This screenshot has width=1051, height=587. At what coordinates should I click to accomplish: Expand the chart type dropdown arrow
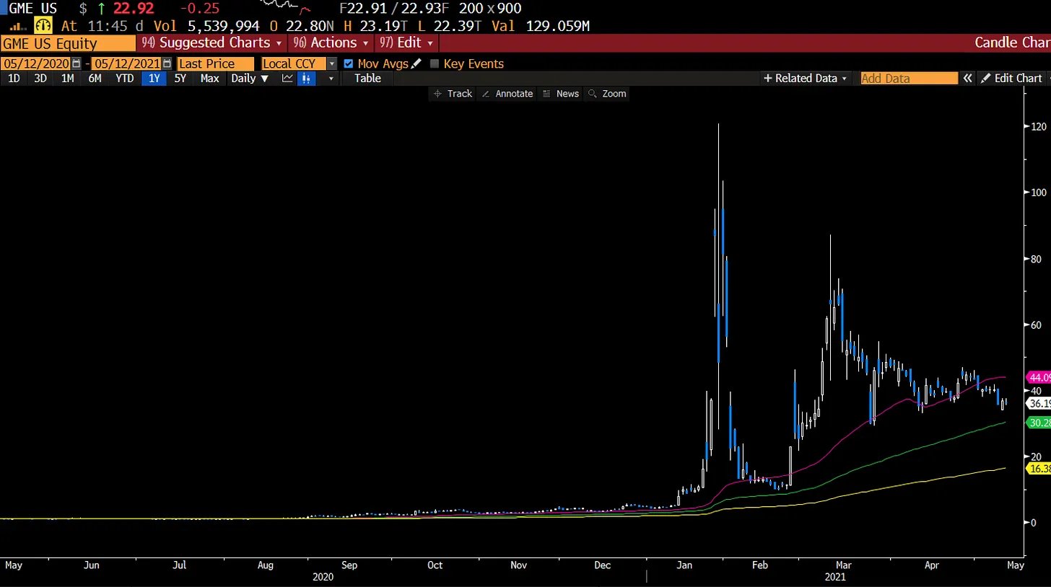click(331, 78)
